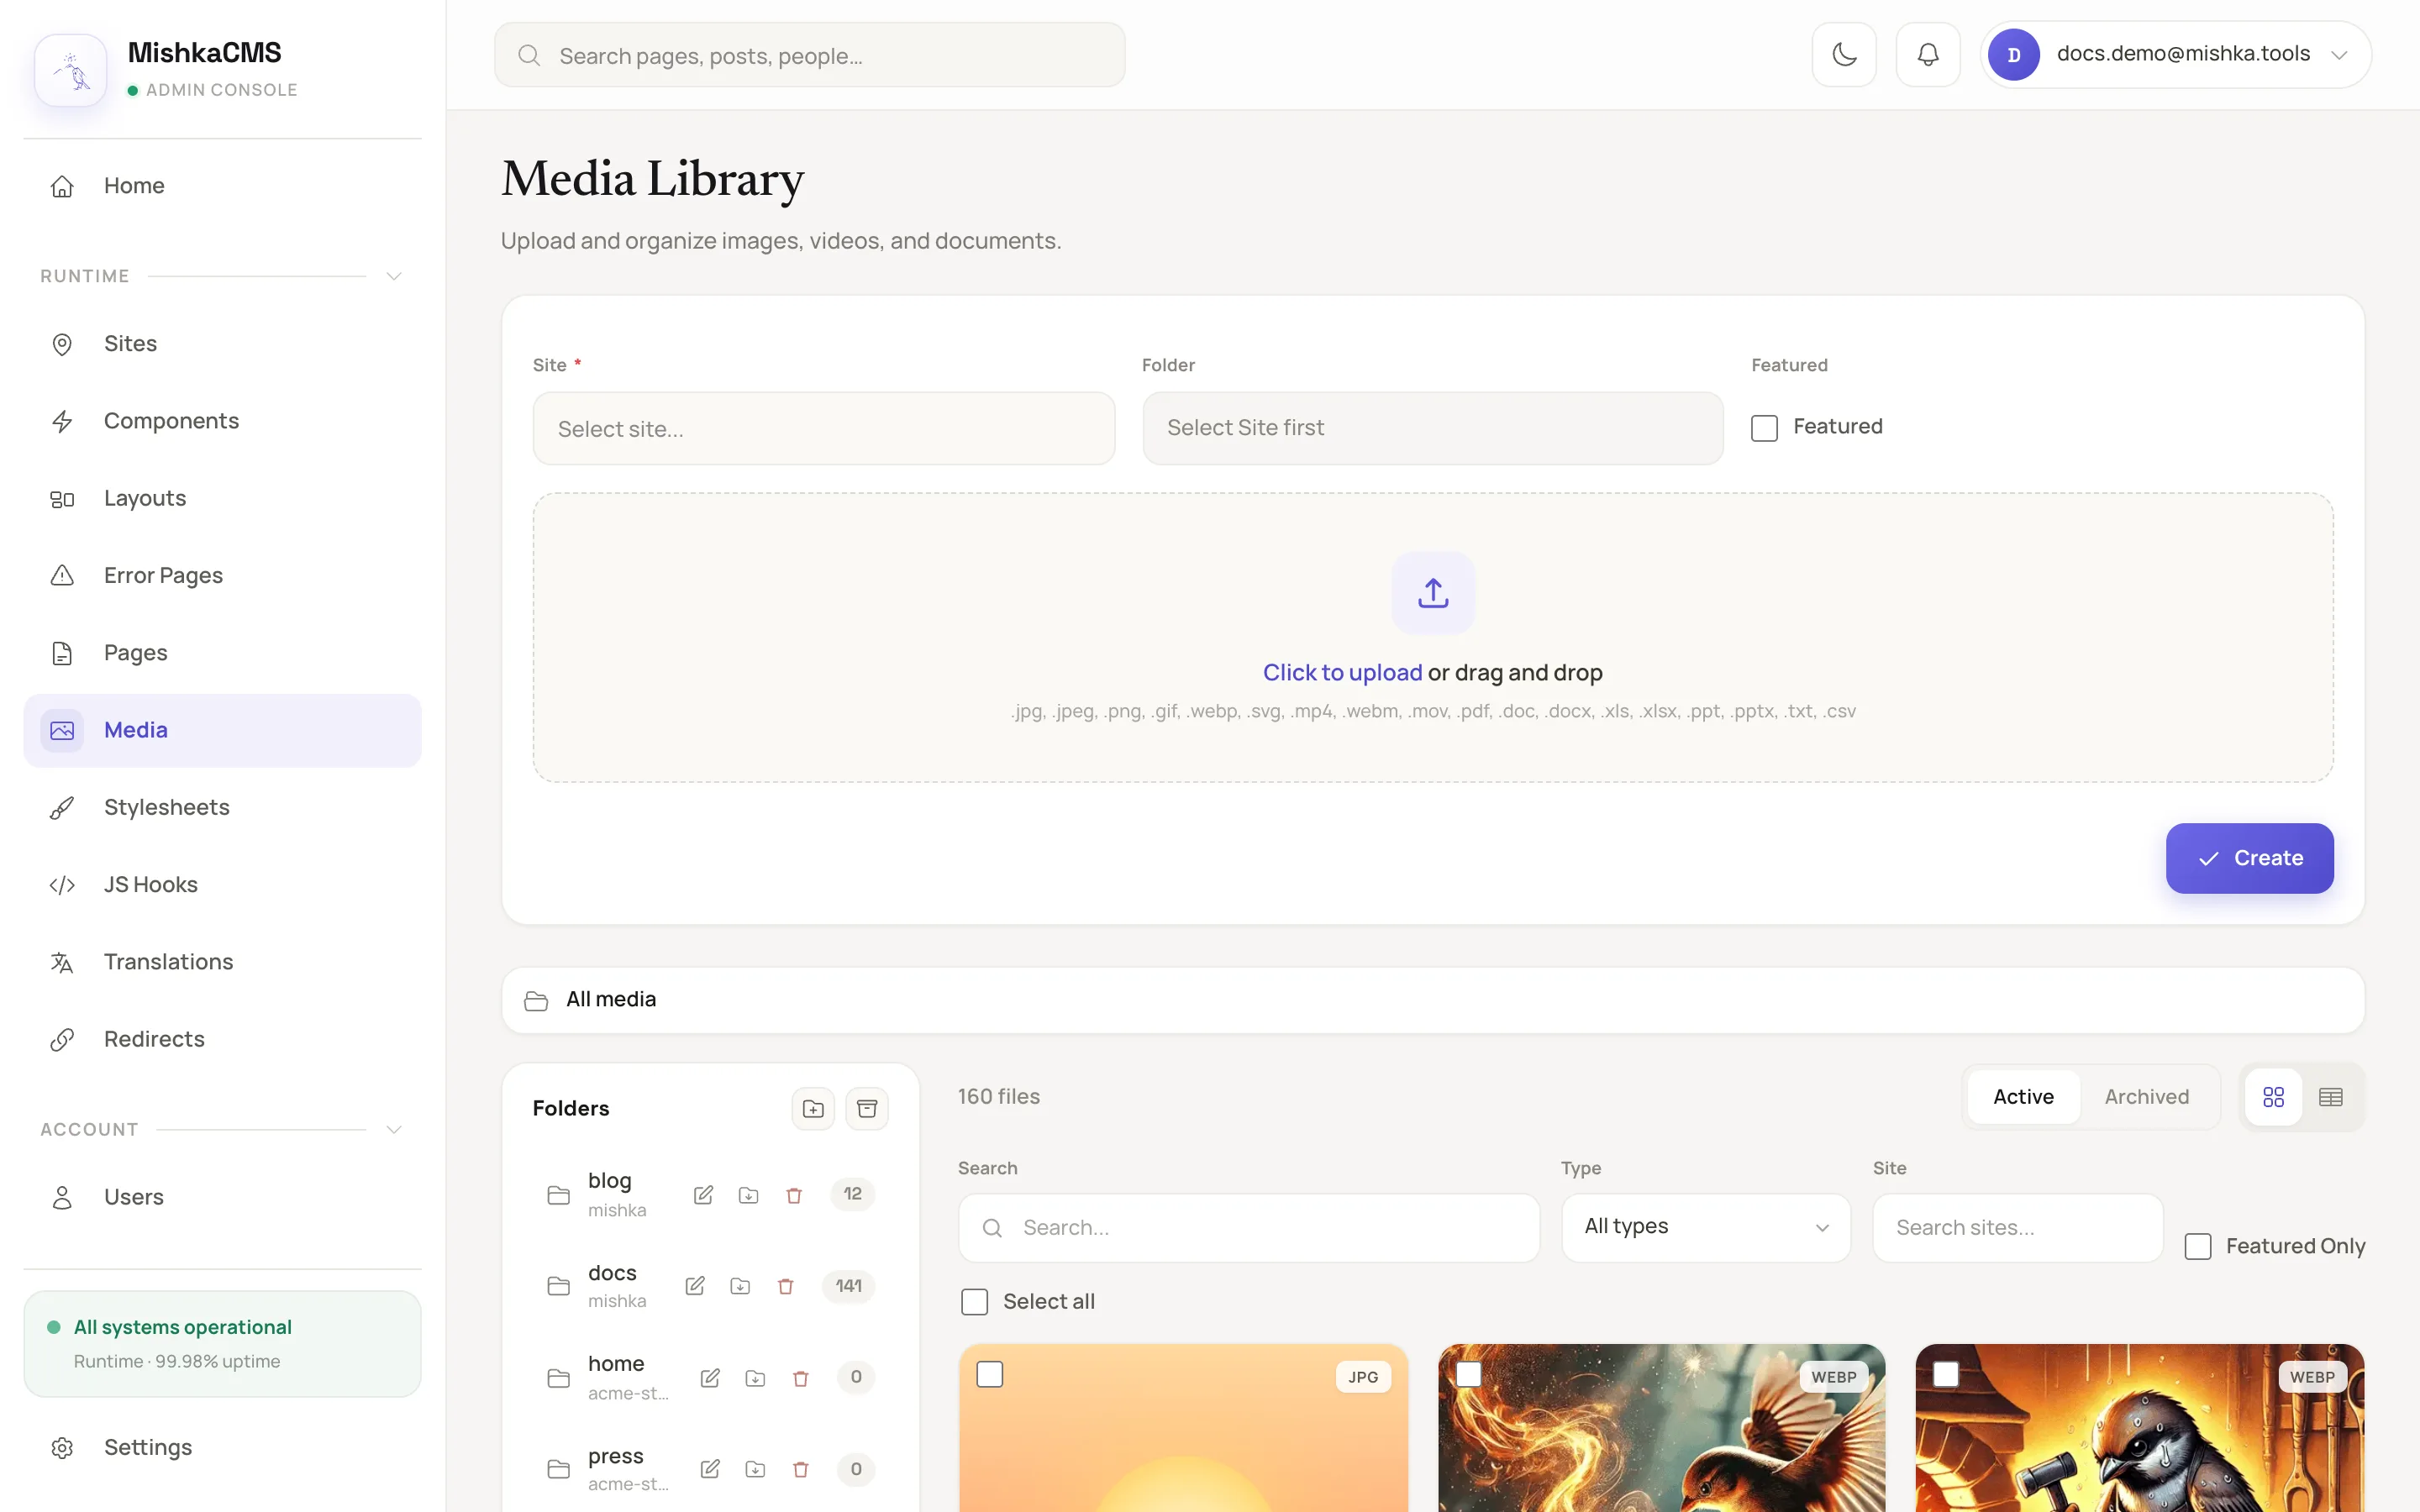The height and width of the screenshot is (1512, 2420).
Task: Delete the docs folder
Action: [785, 1286]
